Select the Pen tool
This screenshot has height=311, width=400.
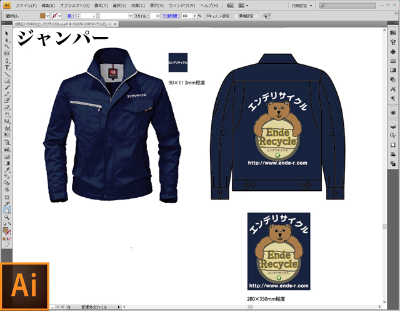7,61
